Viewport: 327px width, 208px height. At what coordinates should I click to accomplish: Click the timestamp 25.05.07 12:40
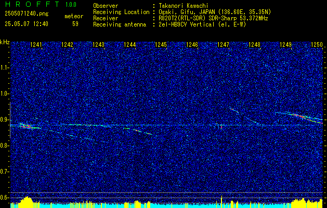pyautogui.click(x=27, y=24)
